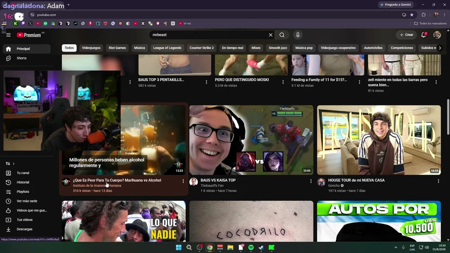Filter by the Riot Games chip
The width and height of the screenshot is (450, 253).
tap(117, 48)
